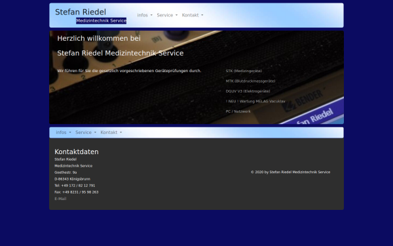Click the copyright notice text in footer
The image size is (393, 246).
[290, 172]
